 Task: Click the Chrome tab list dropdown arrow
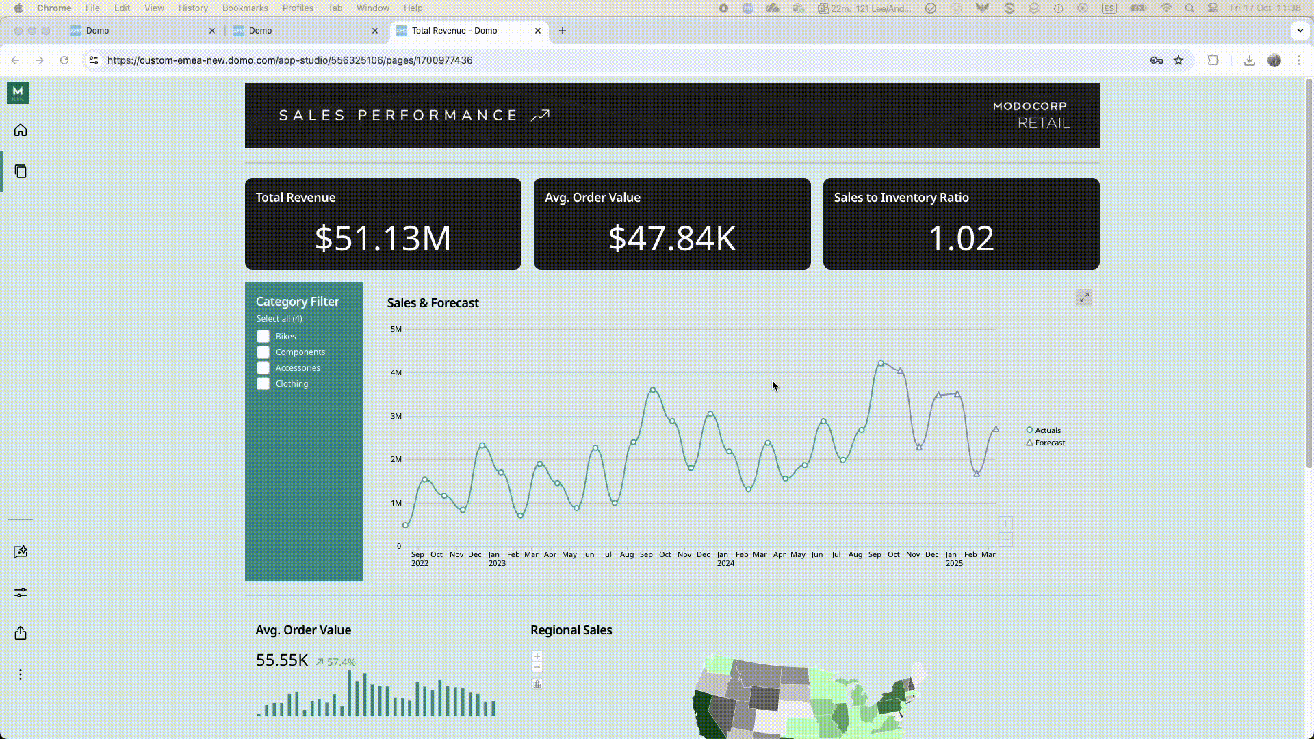pos(1300,31)
